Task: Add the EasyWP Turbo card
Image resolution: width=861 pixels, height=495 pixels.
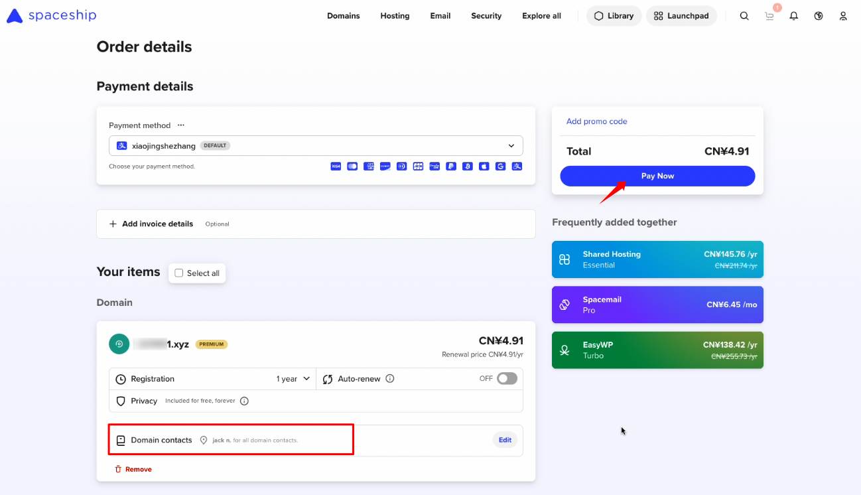Action: point(657,350)
